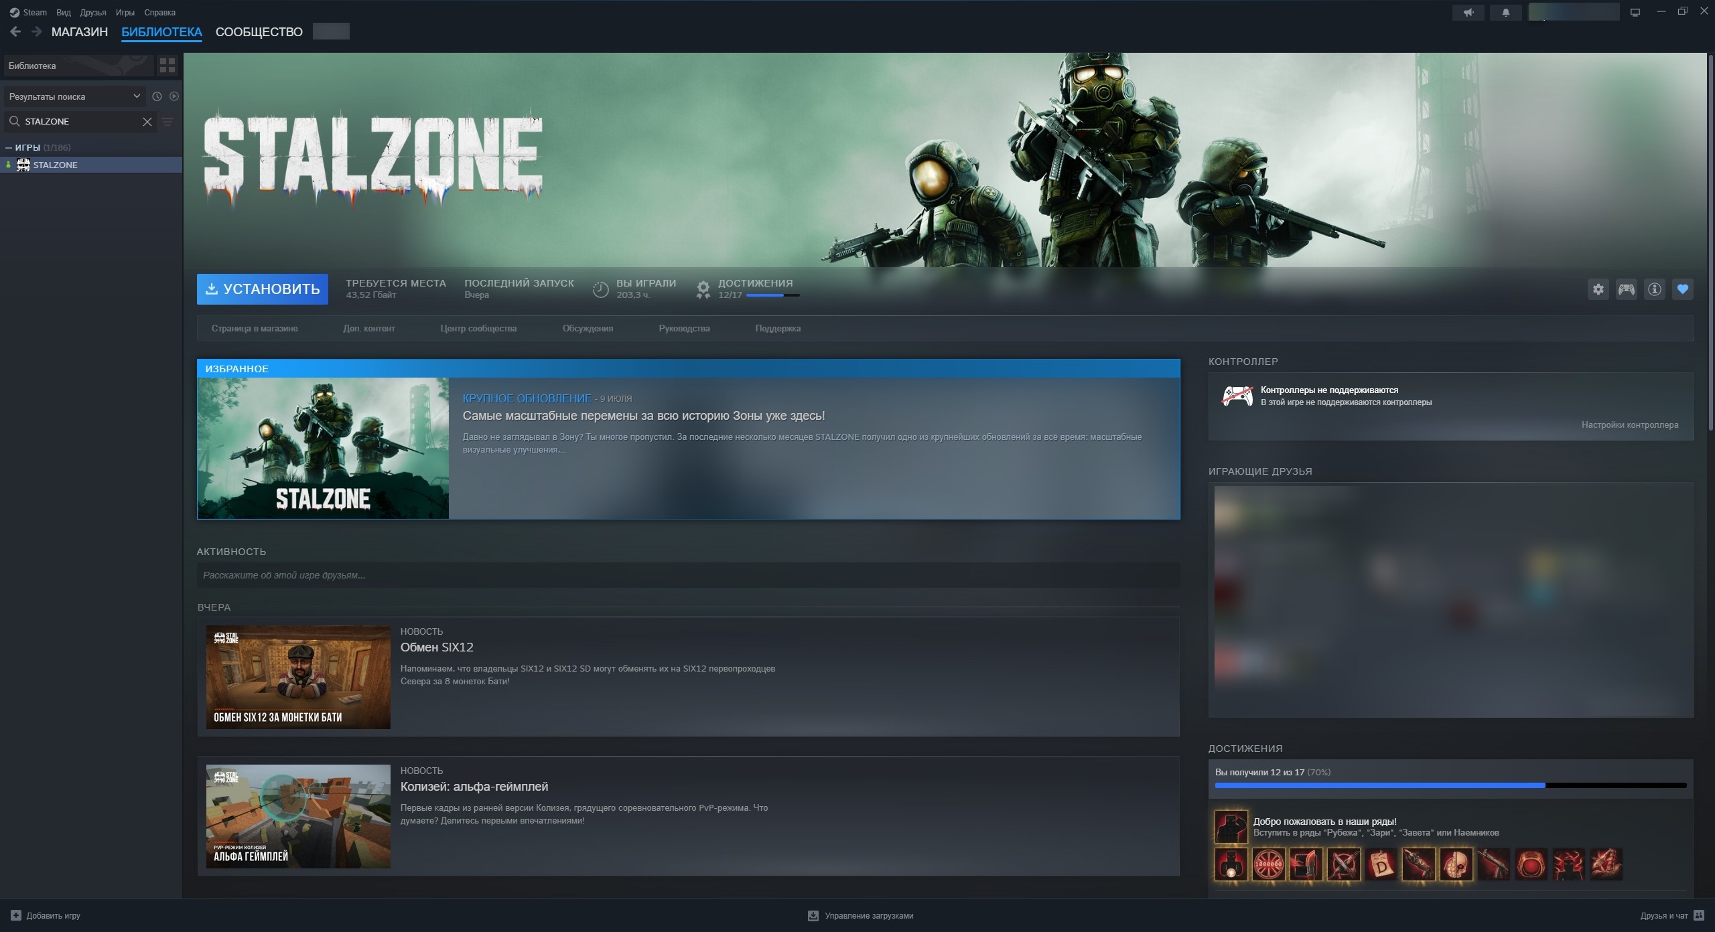Viewport: 1715px width, 932px height.
Task: Click the Настройки контроллера link
Action: click(1630, 424)
